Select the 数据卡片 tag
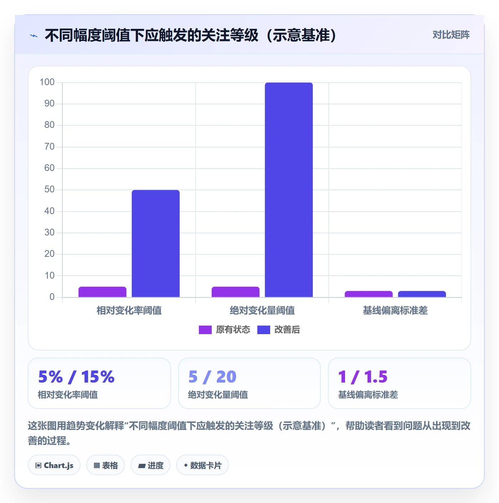Viewport: 499px width, 503px height. (202, 465)
